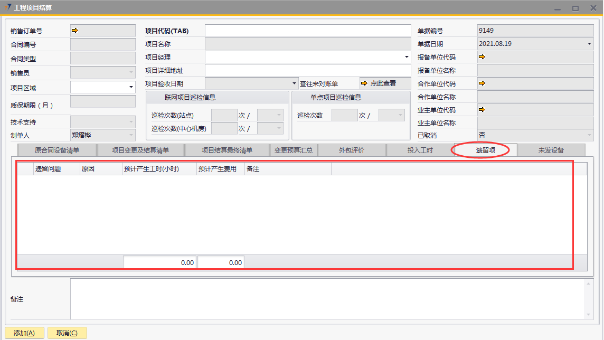Click the 点此查看 arrow button

(x=378, y=83)
